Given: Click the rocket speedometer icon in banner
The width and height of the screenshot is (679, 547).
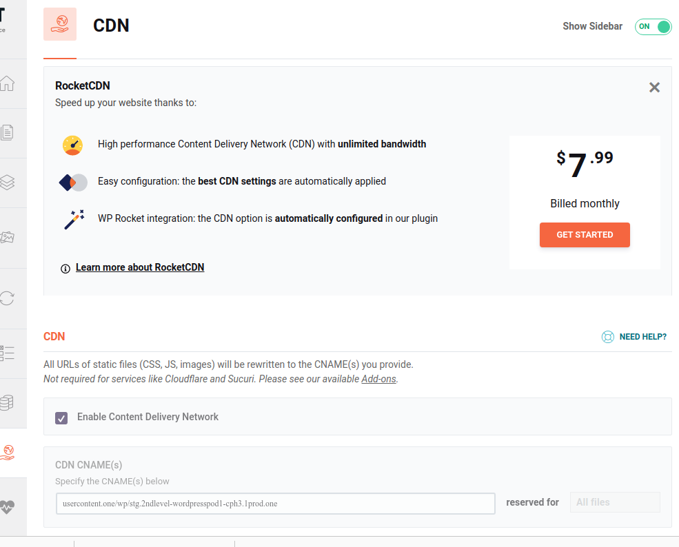Looking at the screenshot, I should [72, 145].
